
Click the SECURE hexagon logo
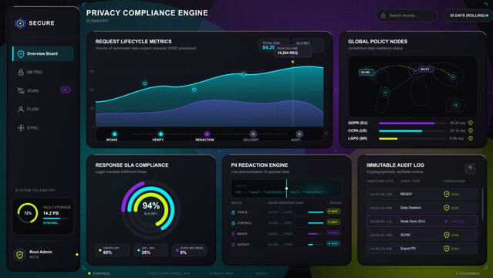[20, 23]
